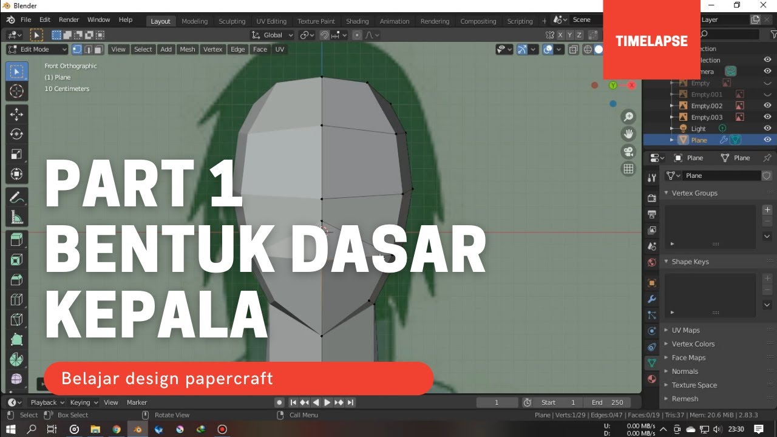Select the Move tool

coord(16,114)
